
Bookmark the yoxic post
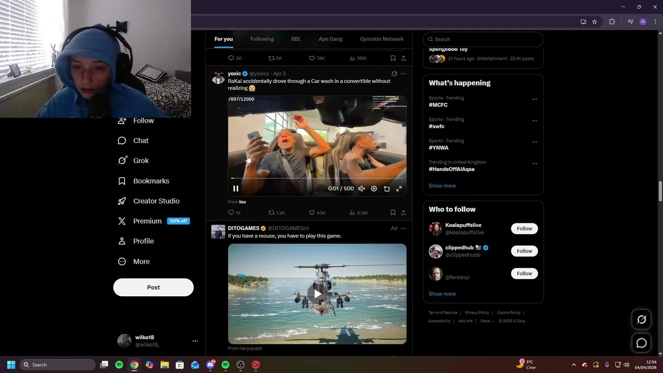coord(393,213)
